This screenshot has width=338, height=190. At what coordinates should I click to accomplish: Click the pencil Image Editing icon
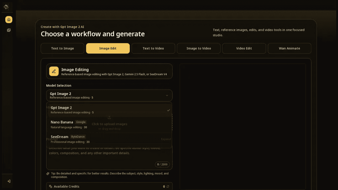coord(54,71)
